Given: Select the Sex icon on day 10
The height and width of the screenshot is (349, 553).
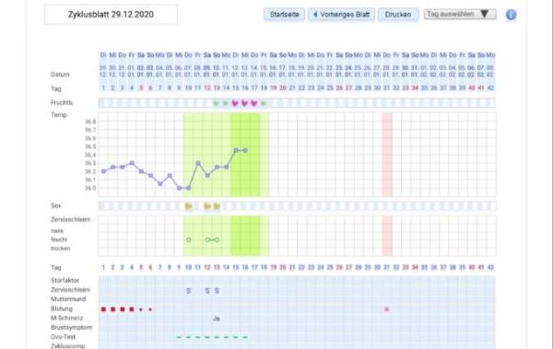Looking at the screenshot, I should 188,206.
